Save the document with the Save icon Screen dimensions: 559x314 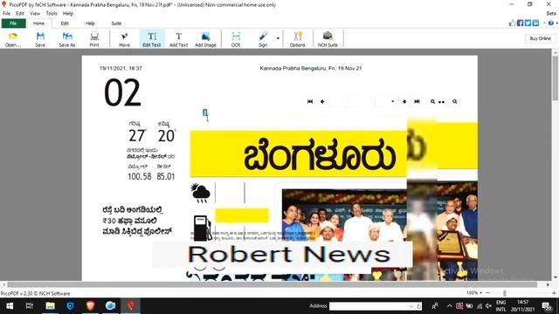40,39
